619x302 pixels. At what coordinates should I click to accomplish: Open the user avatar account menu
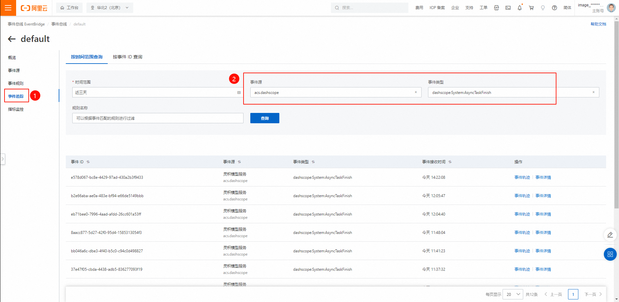tap(611, 8)
